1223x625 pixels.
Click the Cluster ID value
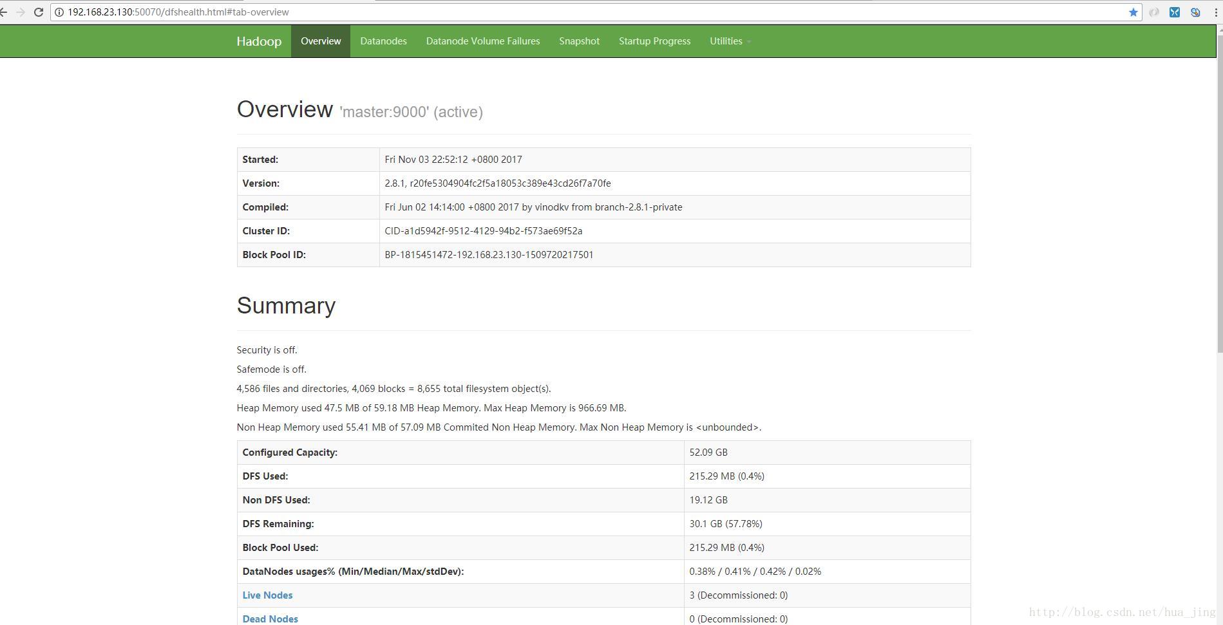click(x=484, y=231)
